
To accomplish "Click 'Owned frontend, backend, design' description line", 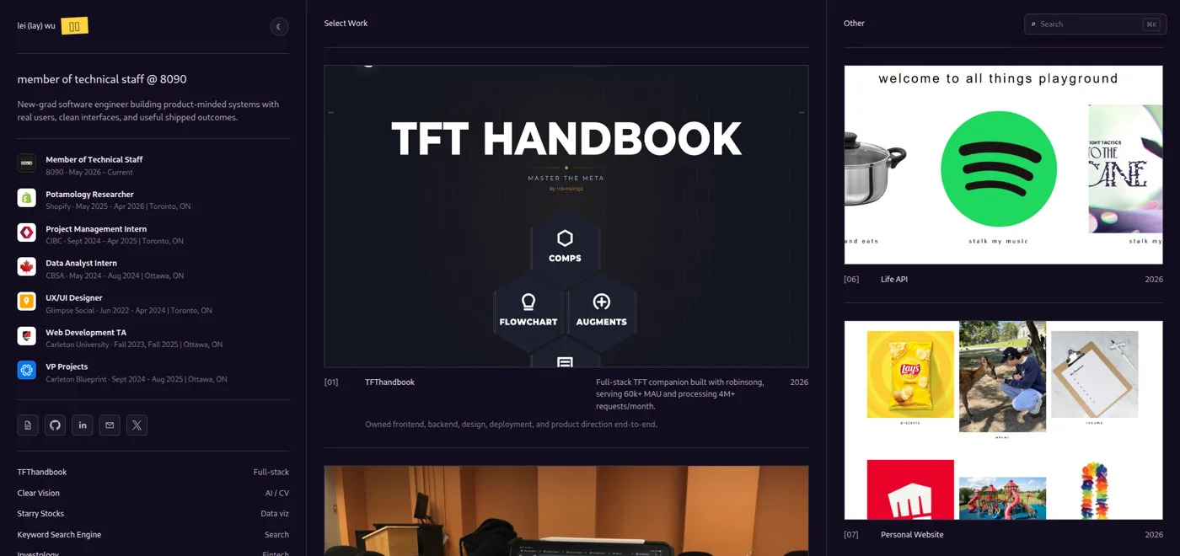I will click(511, 425).
